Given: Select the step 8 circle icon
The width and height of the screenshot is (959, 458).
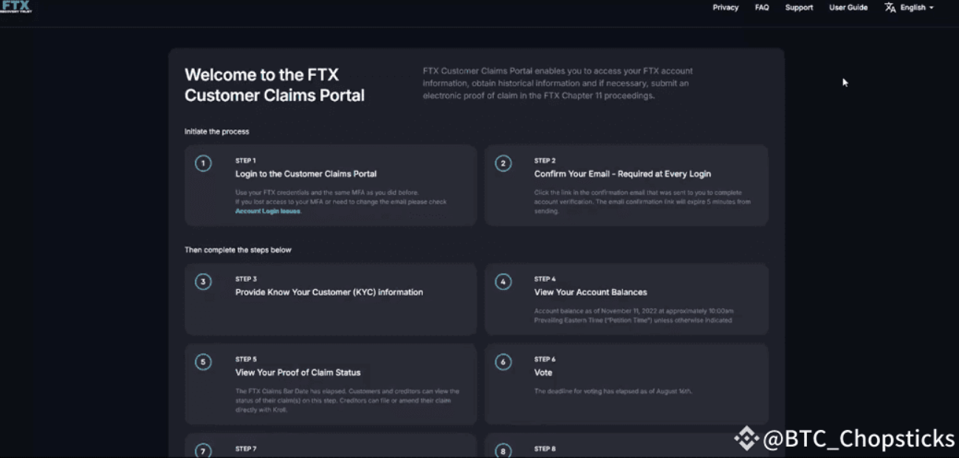Looking at the screenshot, I should (x=503, y=451).
